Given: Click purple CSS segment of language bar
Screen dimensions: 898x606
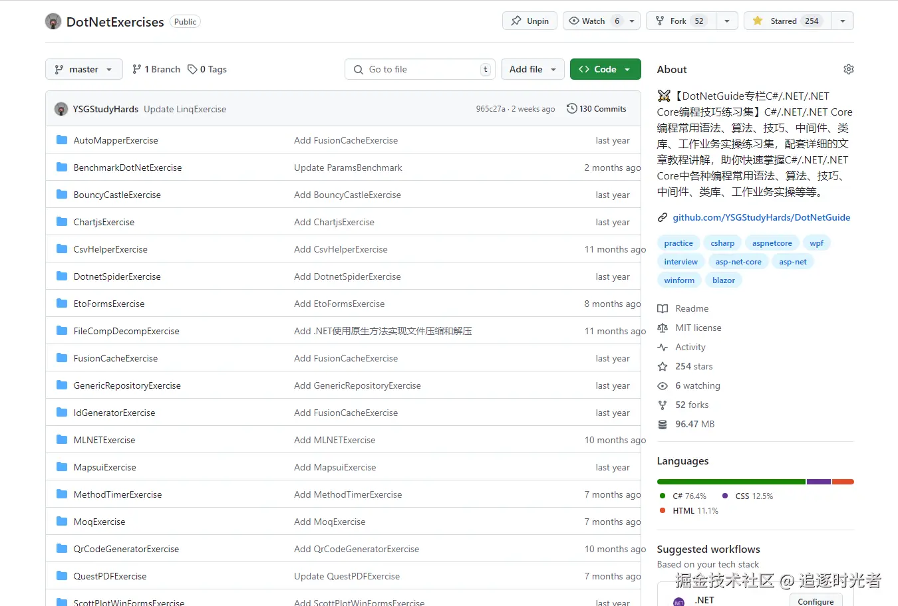Looking at the screenshot, I should pyautogui.click(x=819, y=482).
